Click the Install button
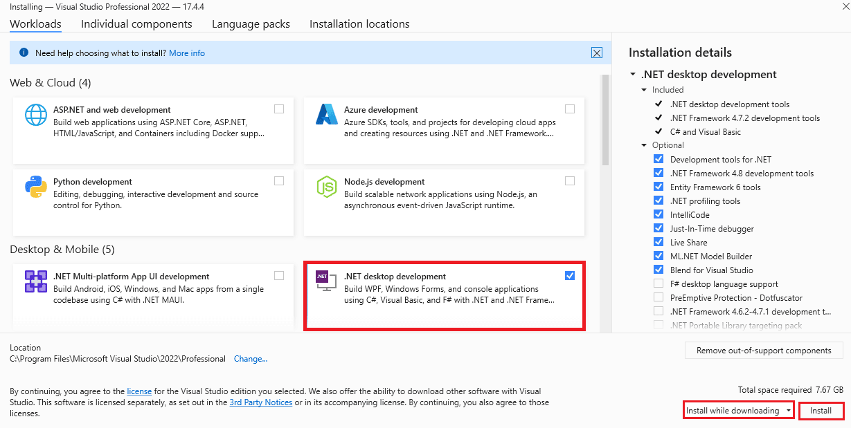The image size is (851, 428). (x=821, y=411)
